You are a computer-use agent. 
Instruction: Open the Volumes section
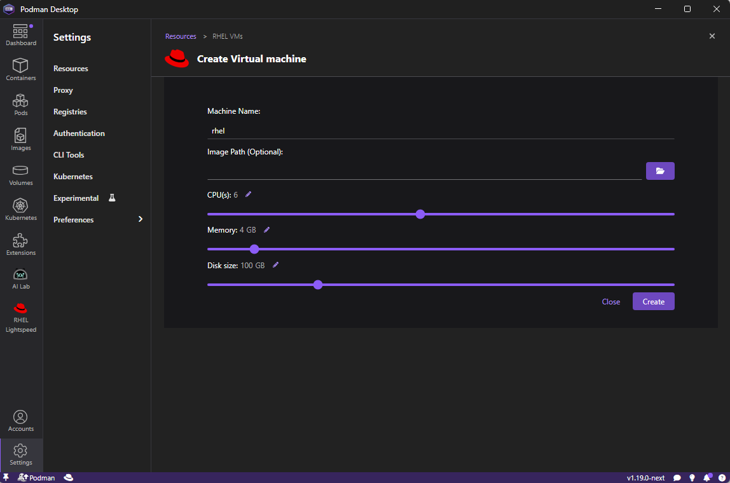(x=21, y=175)
